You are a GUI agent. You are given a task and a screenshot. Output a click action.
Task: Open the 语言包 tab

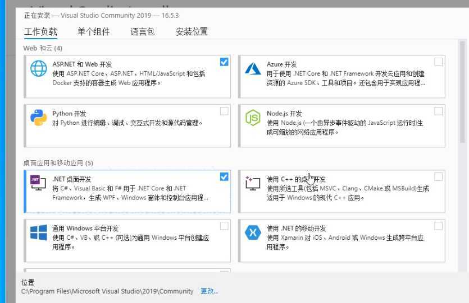(142, 31)
